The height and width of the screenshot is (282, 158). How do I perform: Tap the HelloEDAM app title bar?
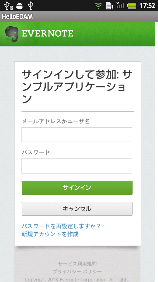point(79,16)
